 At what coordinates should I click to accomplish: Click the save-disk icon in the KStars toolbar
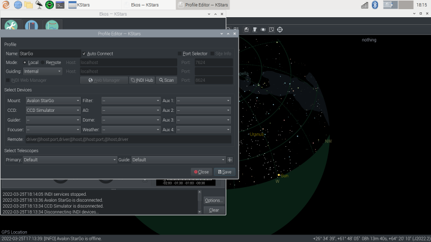coord(246,30)
